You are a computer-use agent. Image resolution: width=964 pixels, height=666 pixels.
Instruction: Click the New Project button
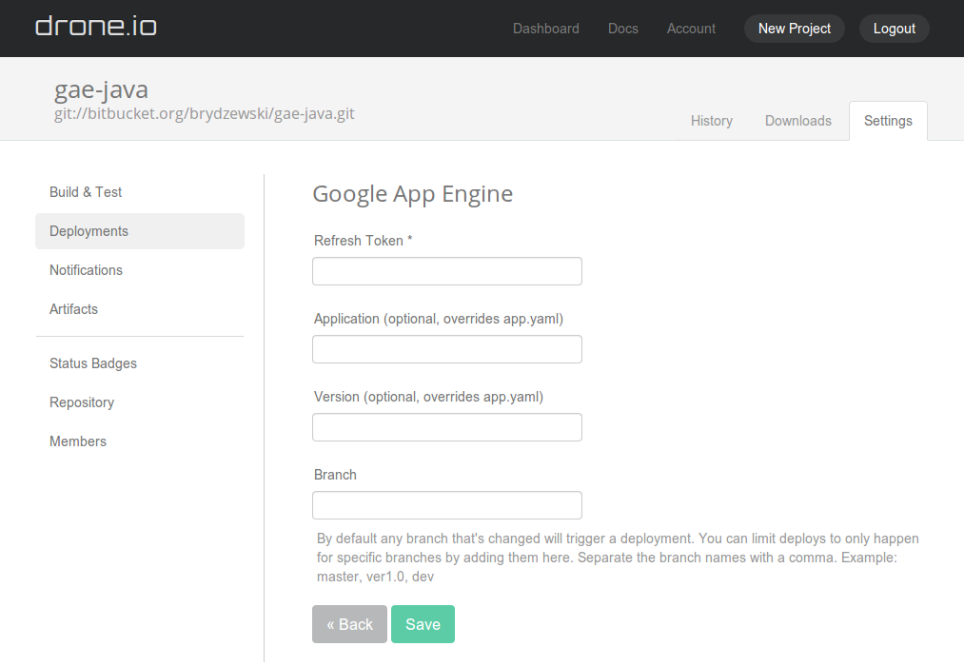pos(794,29)
